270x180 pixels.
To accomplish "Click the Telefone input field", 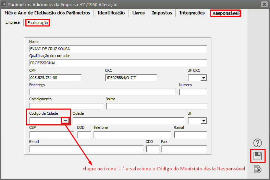I will [132, 135].
